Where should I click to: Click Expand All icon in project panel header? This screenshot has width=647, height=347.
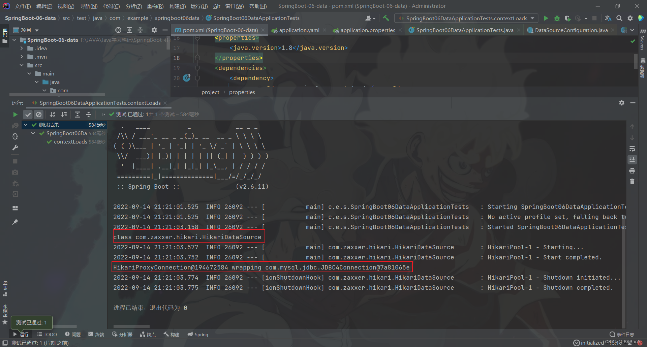pos(129,30)
